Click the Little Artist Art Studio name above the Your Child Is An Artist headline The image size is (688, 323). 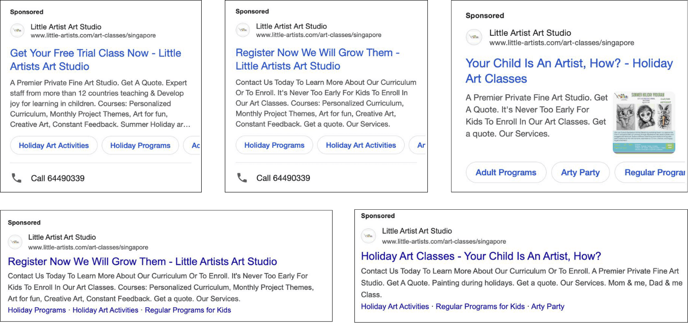530,33
